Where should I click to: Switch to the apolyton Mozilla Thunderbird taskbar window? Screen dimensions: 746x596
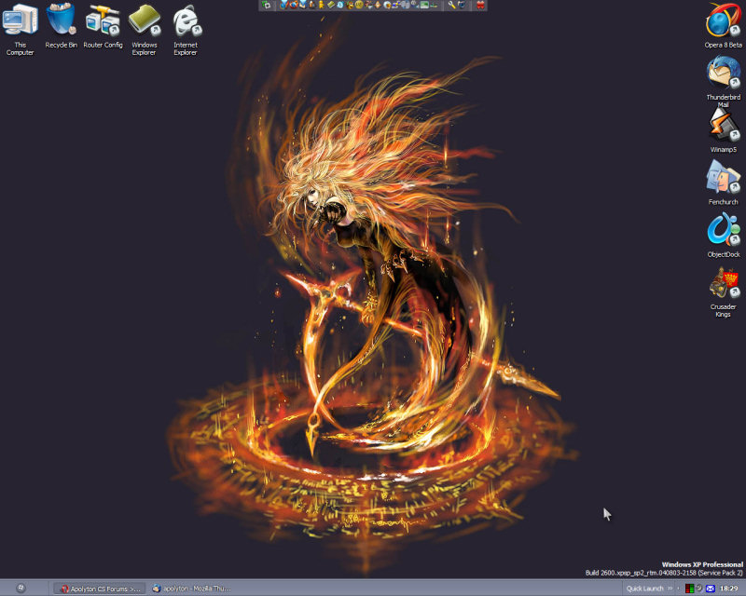point(190,589)
